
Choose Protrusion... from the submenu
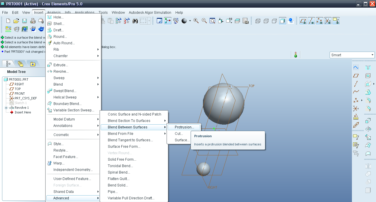click(184, 127)
